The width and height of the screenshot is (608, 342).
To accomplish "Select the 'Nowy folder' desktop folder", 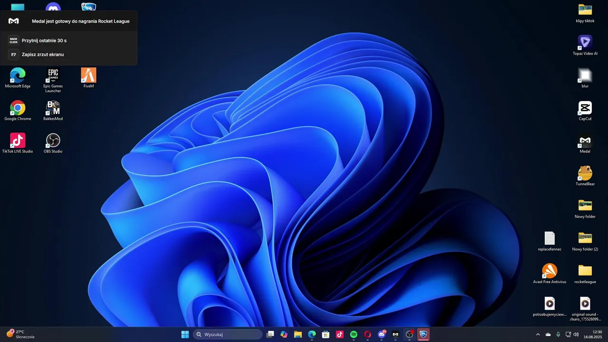I will coord(585,209).
